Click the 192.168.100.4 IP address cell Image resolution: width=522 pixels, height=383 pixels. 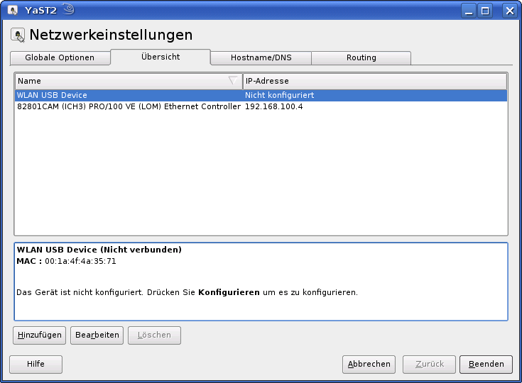click(274, 106)
